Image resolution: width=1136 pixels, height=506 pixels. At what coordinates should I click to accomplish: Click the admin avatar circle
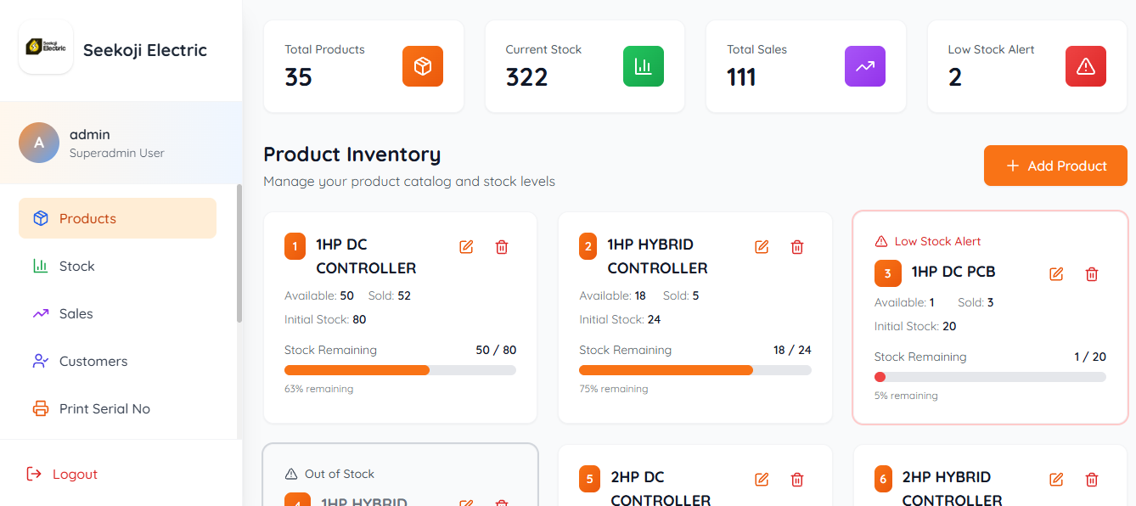(x=39, y=143)
